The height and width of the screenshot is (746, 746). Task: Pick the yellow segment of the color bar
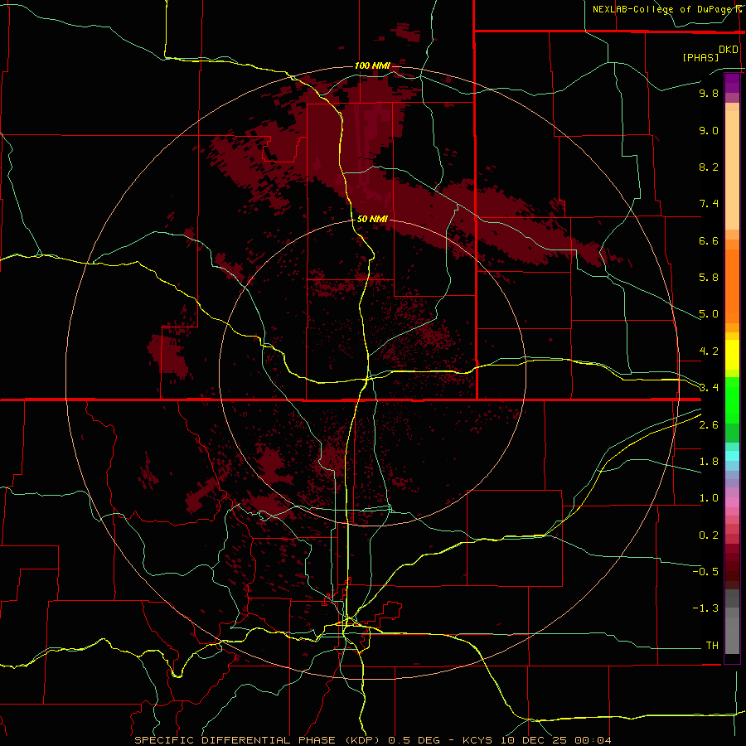click(732, 355)
